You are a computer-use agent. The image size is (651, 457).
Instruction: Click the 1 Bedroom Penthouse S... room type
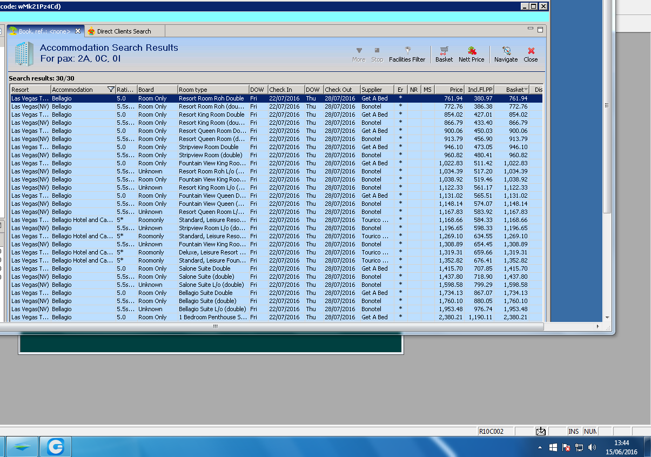click(x=213, y=317)
